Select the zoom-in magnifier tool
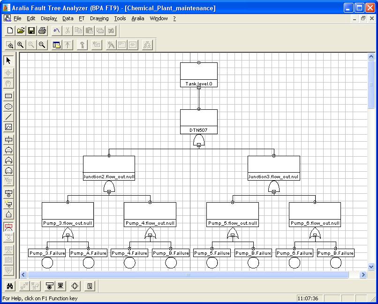Image resolution: width=378 pixels, height=304 pixels. [x=20, y=45]
